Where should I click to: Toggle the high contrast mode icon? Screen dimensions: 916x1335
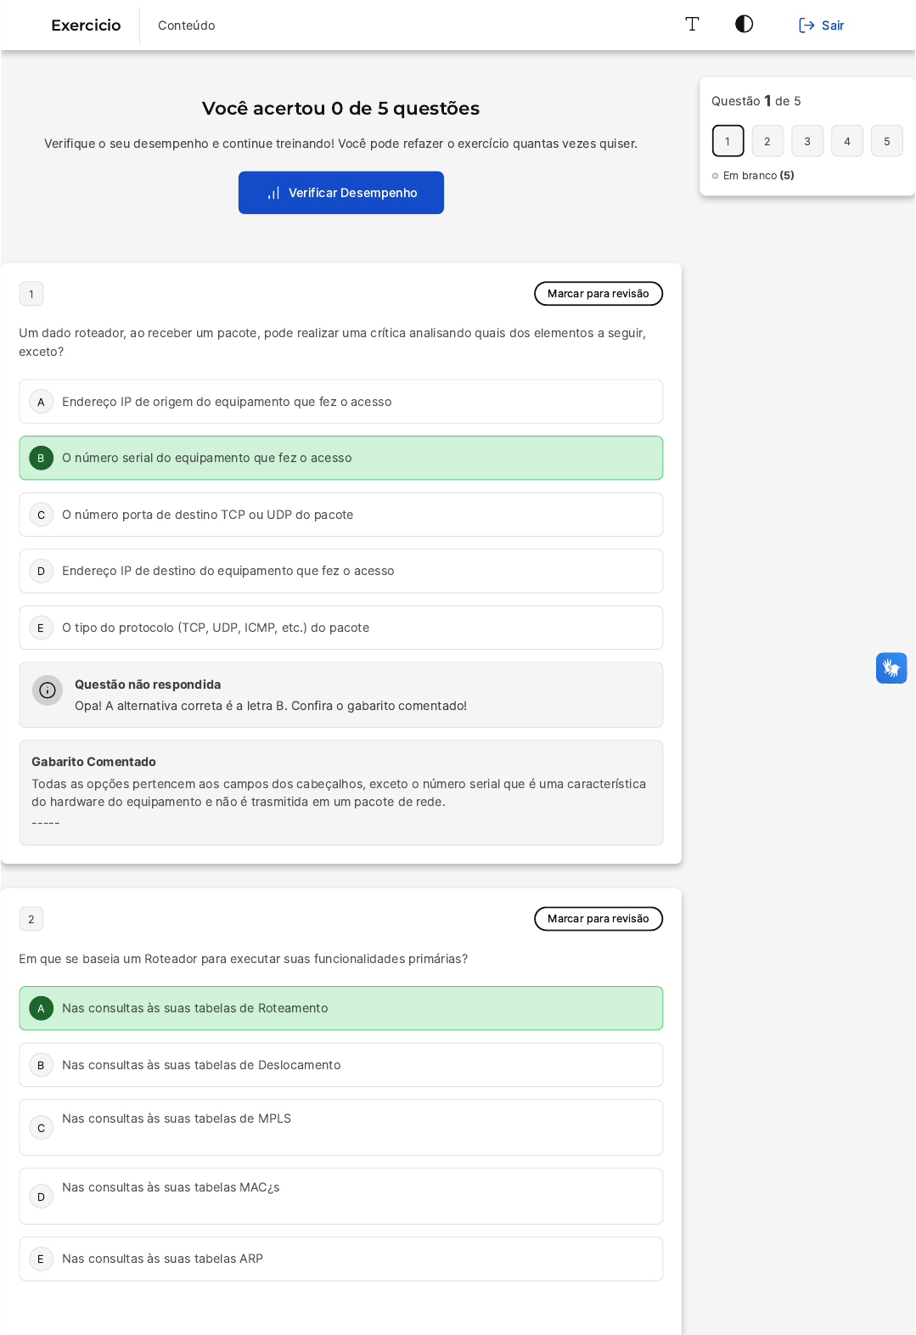pos(745,24)
